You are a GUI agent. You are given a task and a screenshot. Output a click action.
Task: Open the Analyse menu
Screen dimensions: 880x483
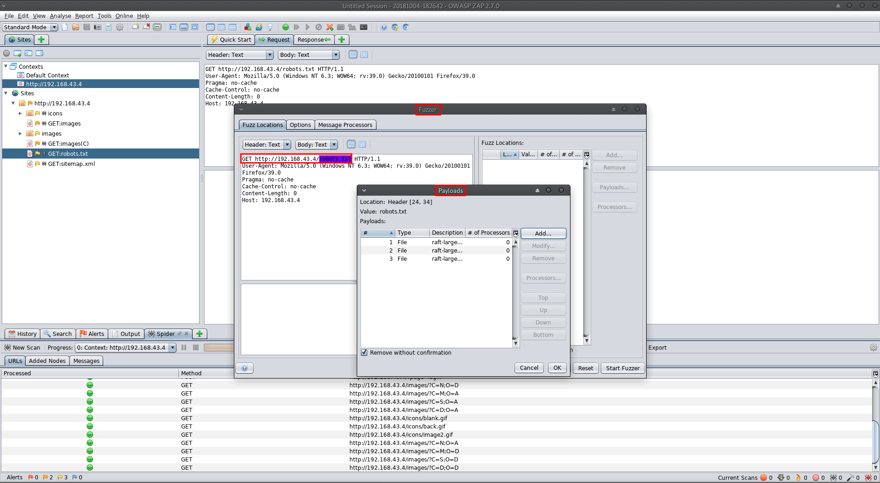click(61, 16)
